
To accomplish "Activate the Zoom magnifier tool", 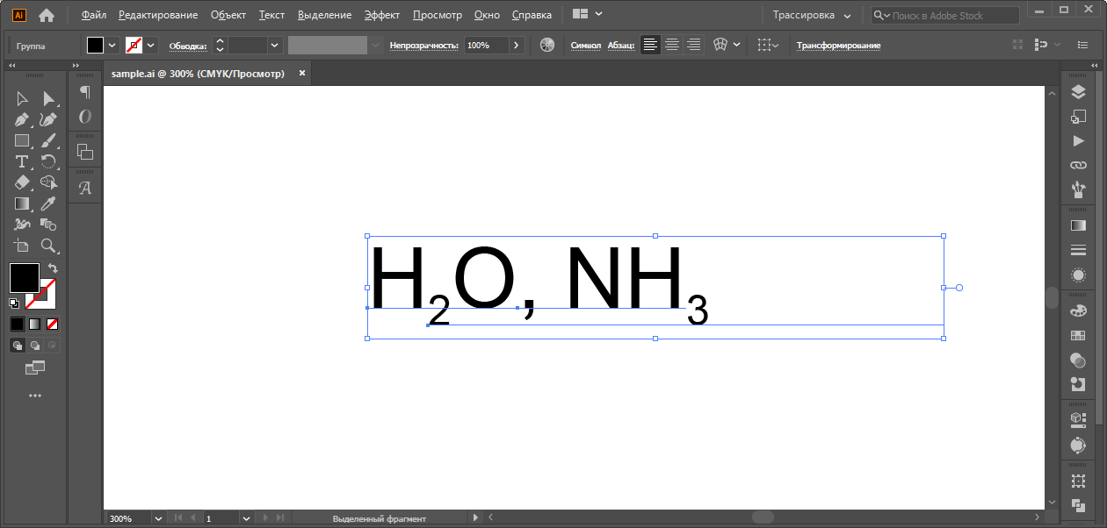I will pos(49,246).
